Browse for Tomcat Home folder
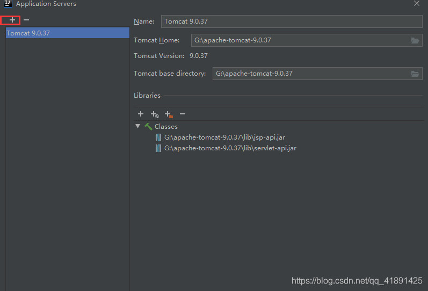 pos(415,40)
